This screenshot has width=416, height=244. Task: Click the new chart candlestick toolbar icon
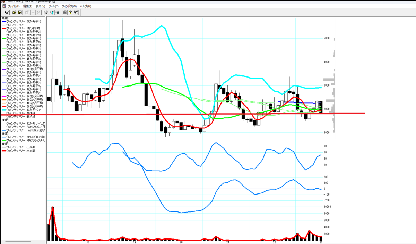coord(7,12)
